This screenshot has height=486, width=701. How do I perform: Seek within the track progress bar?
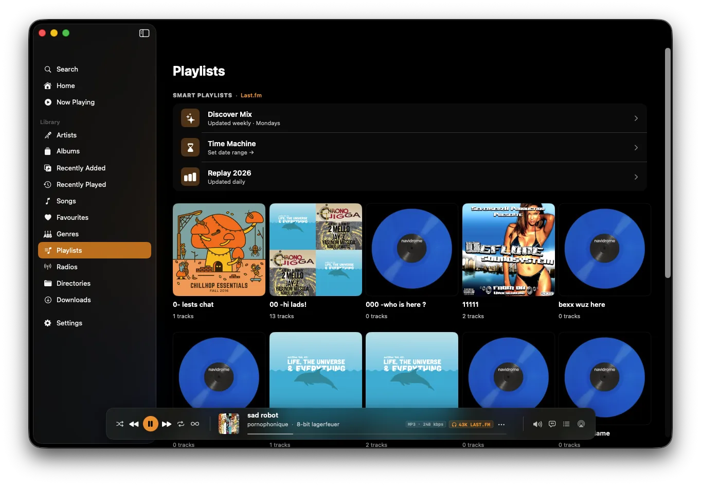(377, 434)
